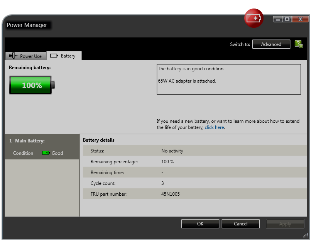Click the 'Power Manager' window title
The width and height of the screenshot is (311, 242).
click(27, 25)
